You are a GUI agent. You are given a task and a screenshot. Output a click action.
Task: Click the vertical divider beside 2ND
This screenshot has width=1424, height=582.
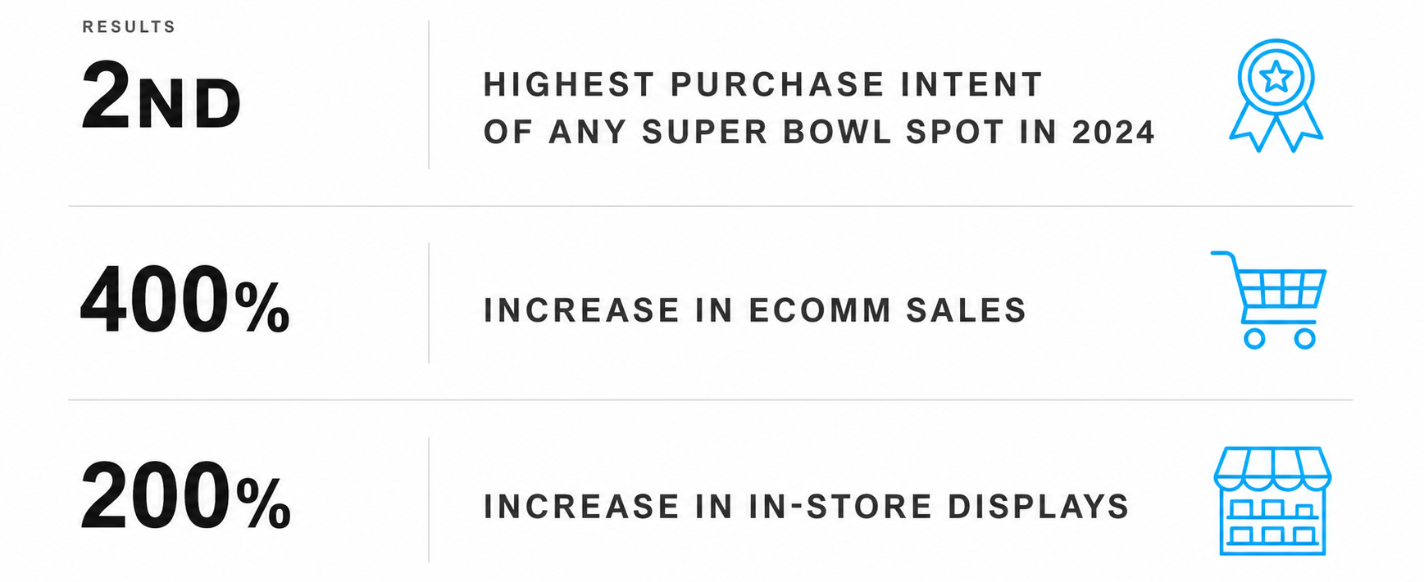pos(429,95)
